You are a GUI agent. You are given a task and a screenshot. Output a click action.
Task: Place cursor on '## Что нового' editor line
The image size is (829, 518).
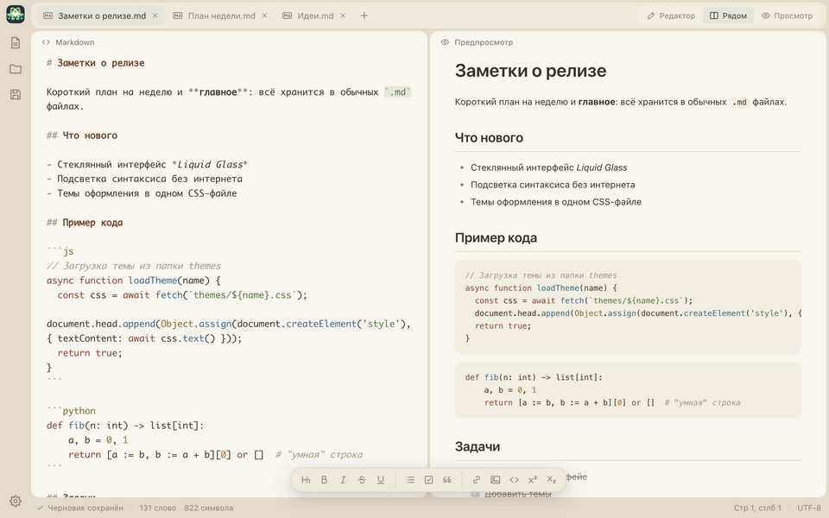click(82, 136)
